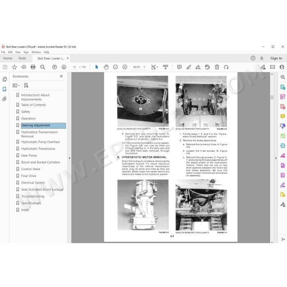Upload the file via the cloud icon
287x287 pixels.
pos(24,67)
